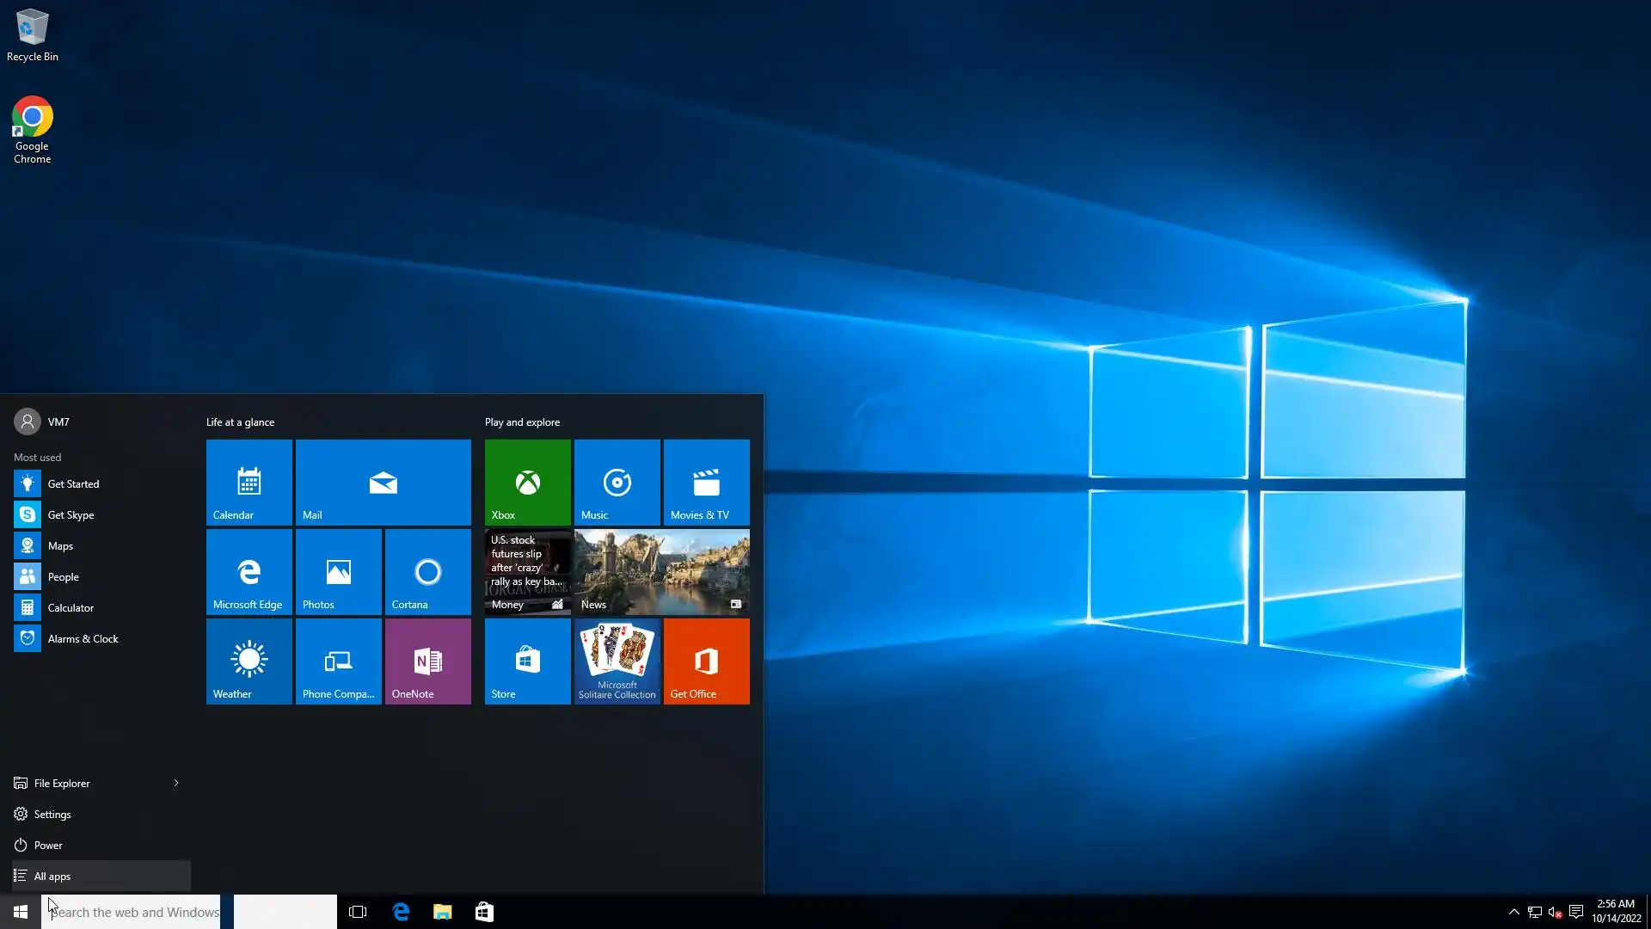Open the OneNote tile
Viewport: 1651px width, 929px height.
(427, 661)
